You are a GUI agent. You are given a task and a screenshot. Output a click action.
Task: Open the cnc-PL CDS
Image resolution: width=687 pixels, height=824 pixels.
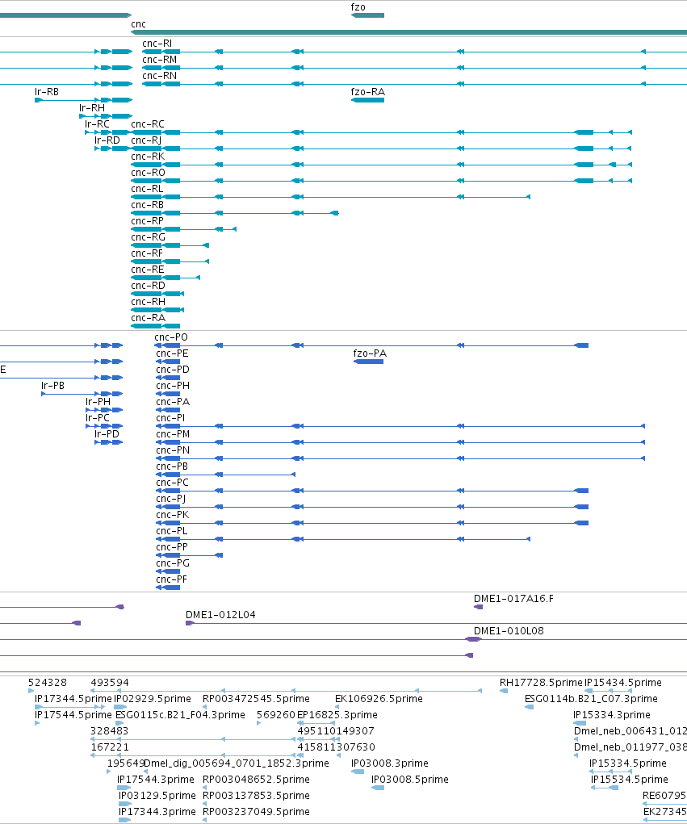(x=171, y=531)
